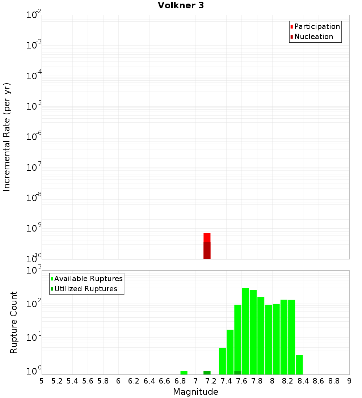The width and height of the screenshot is (362, 398).
Task: Click the dark red nucleation bar at 7.15
Action: pyautogui.click(x=207, y=250)
